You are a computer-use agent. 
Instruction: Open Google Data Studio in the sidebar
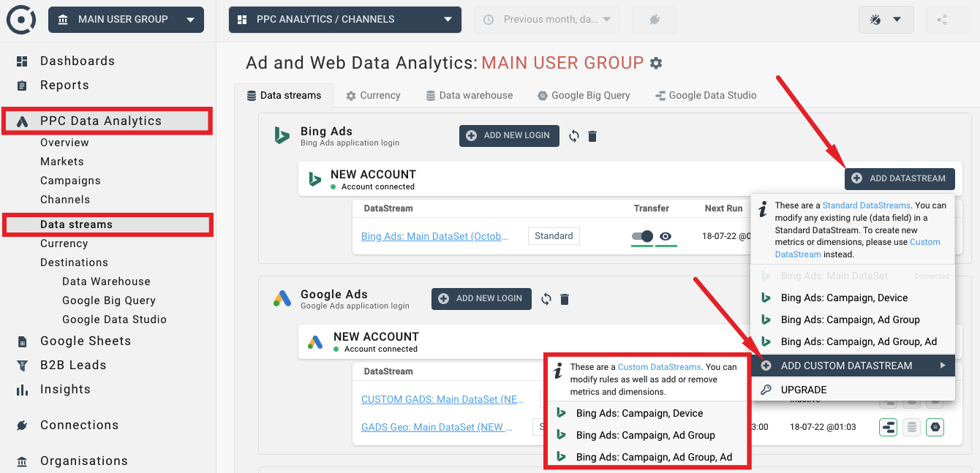(x=114, y=319)
